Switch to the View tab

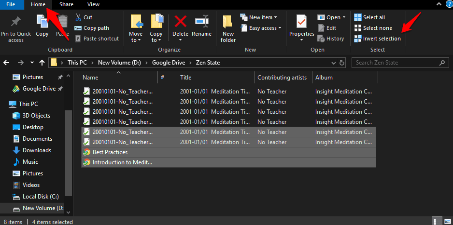[x=93, y=4]
